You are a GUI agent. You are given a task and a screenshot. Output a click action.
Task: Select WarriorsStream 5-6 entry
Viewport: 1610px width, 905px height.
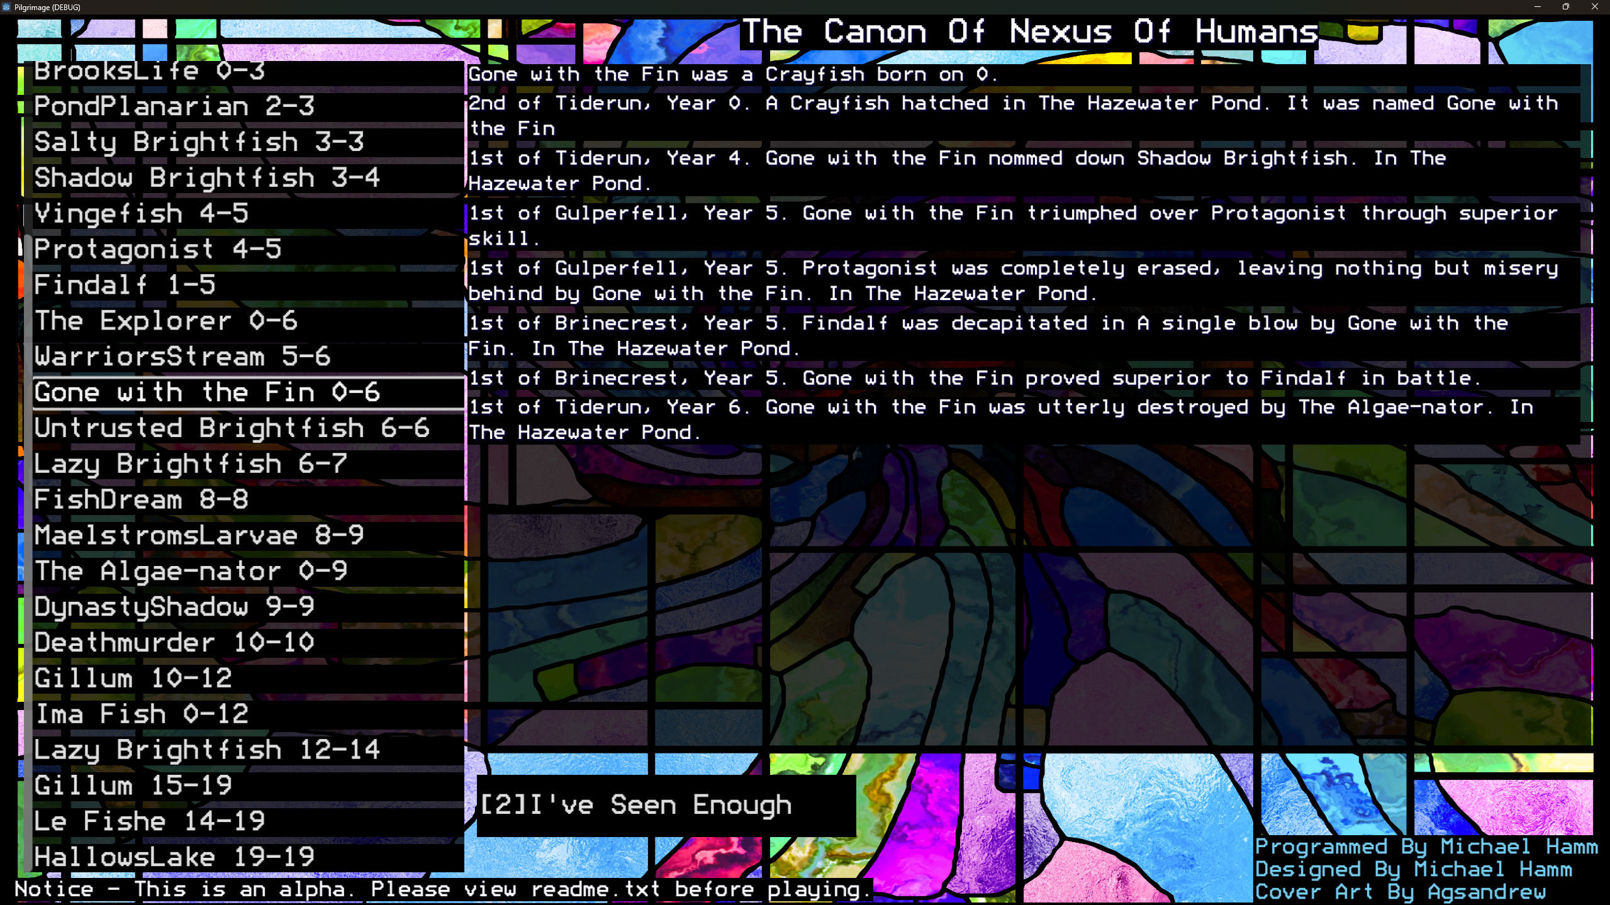tap(249, 357)
